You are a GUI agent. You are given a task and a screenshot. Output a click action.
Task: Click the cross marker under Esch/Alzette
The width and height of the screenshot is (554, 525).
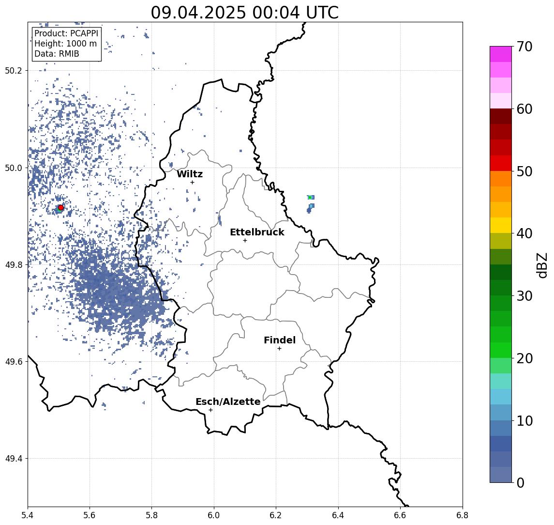tap(210, 410)
